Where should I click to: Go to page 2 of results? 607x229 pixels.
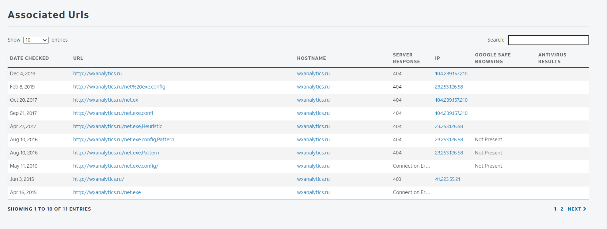click(x=562, y=209)
